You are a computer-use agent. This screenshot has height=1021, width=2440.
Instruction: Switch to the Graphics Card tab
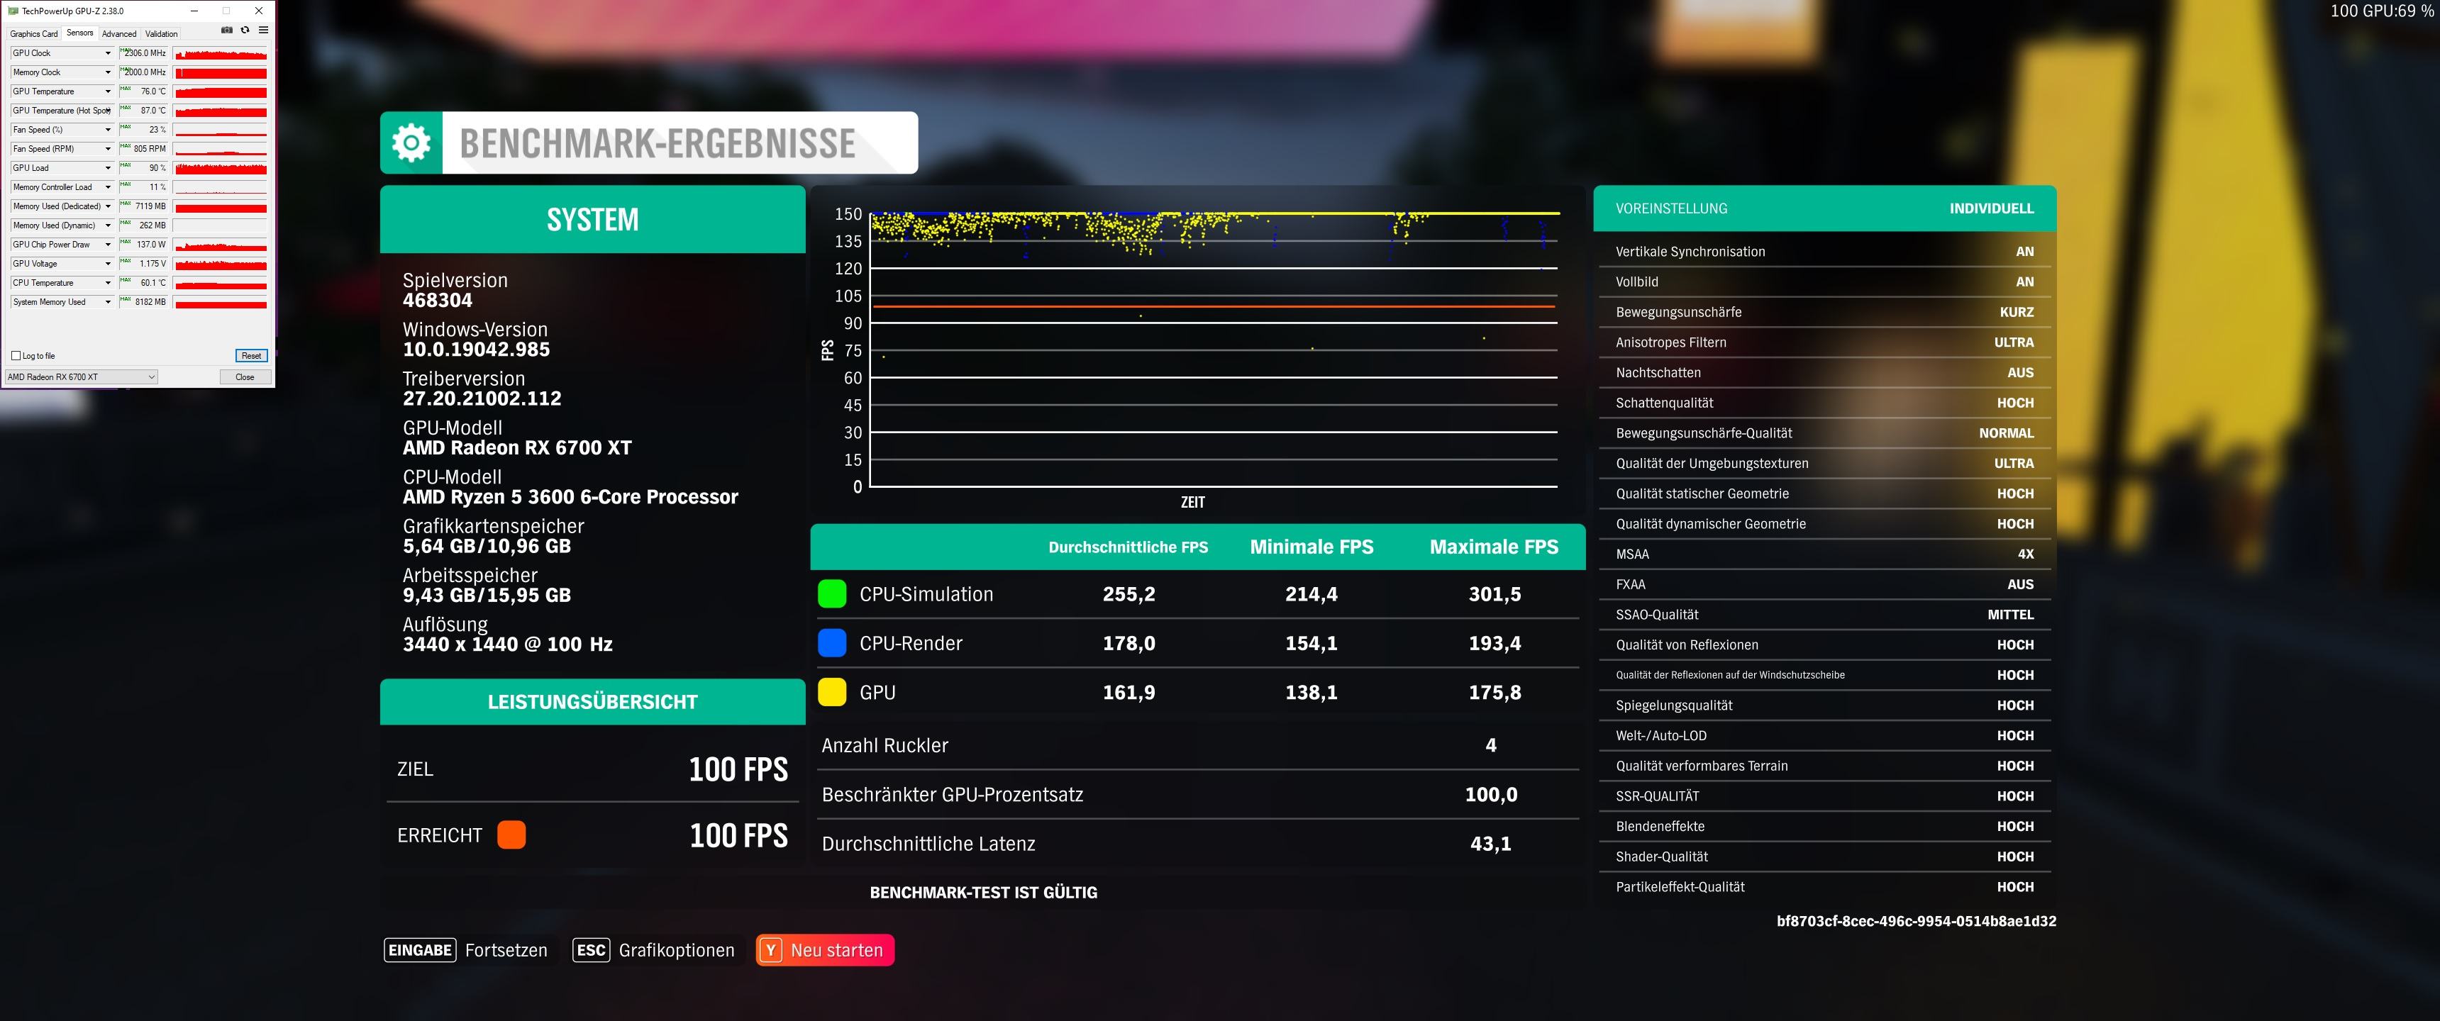pos(34,33)
